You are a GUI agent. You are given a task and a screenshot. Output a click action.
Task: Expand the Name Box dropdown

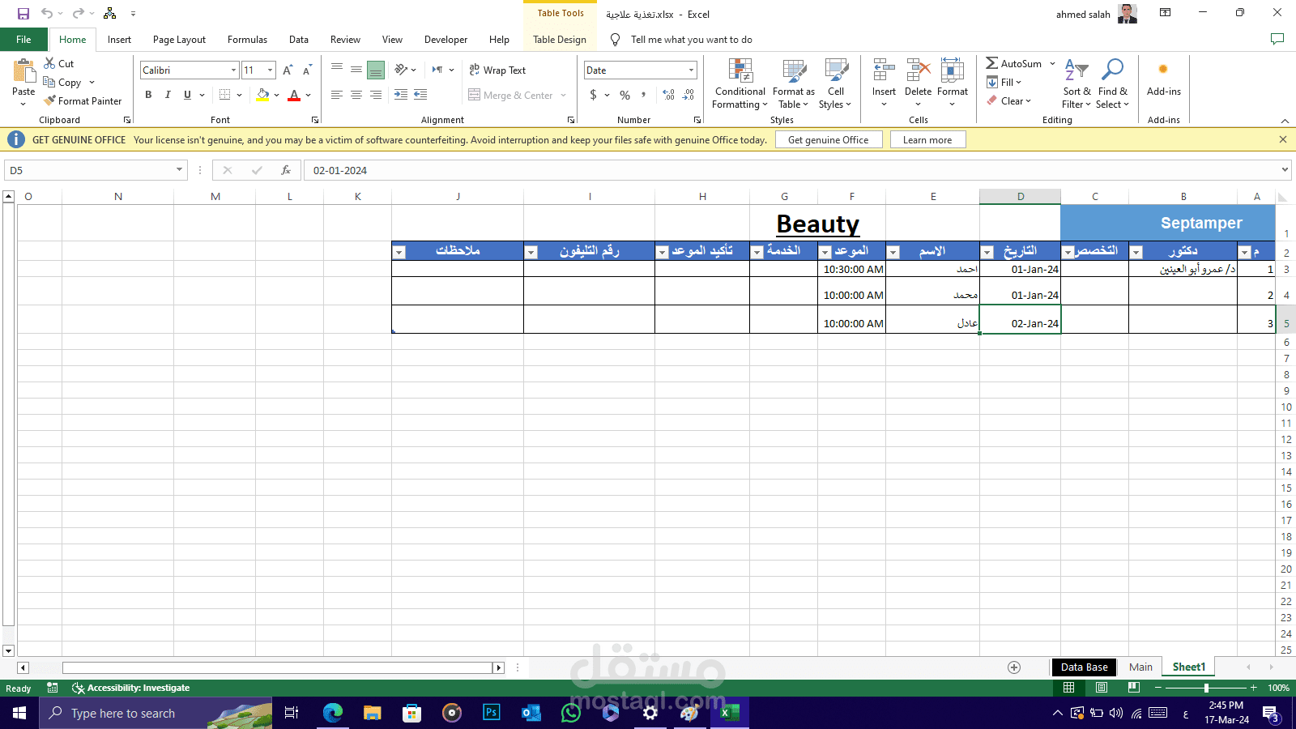click(x=179, y=170)
